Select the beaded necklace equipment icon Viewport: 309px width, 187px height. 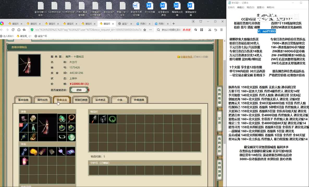(x=71, y=118)
